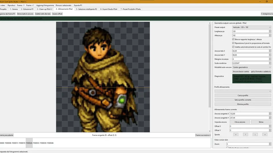Image resolution: width=273 pixels, height=153 pixels.
Task: Click Frame −1 in the toolbar
Action: click(x=20, y=5)
